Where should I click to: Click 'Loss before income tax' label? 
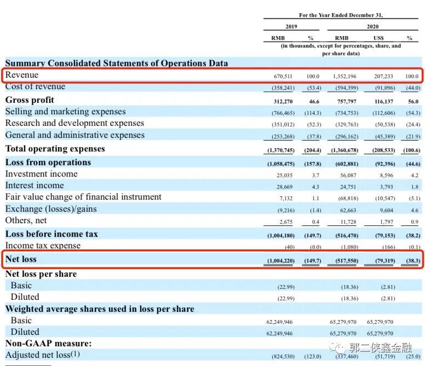pos(51,234)
